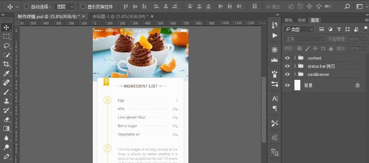Select the Spot Healing Brush tool

[x=7, y=83]
